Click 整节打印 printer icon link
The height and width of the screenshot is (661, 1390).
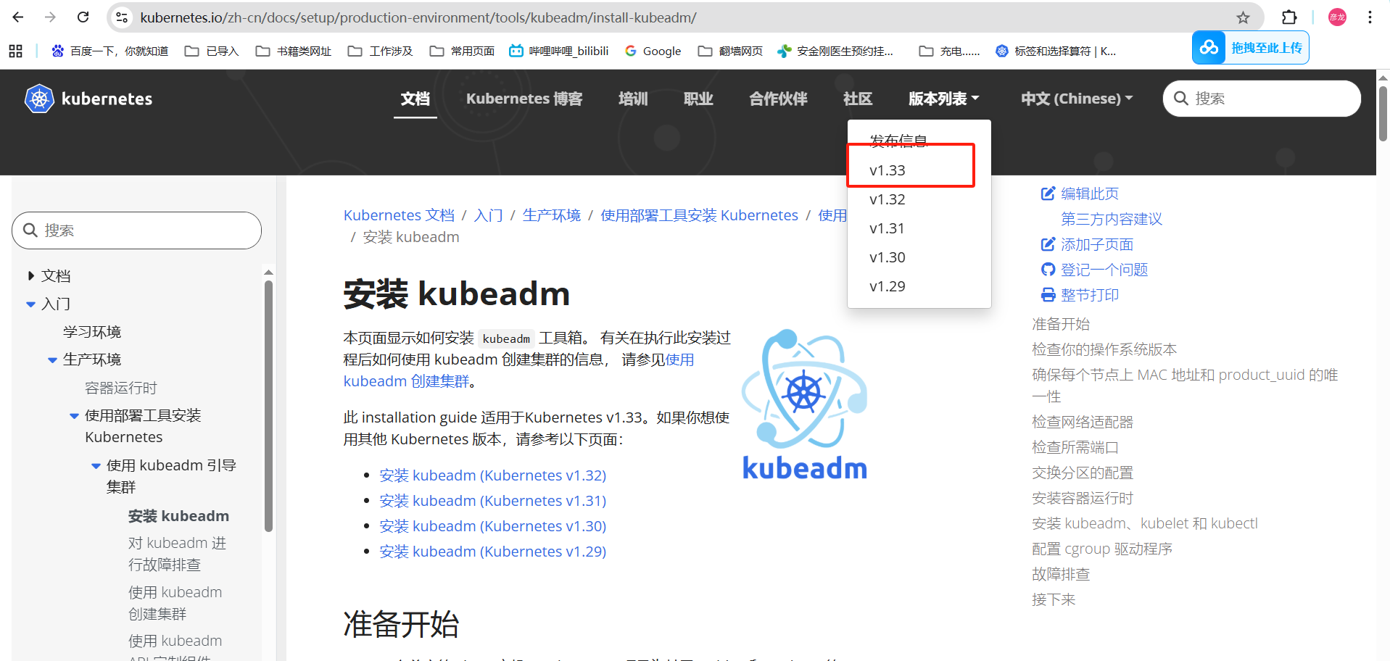1080,295
